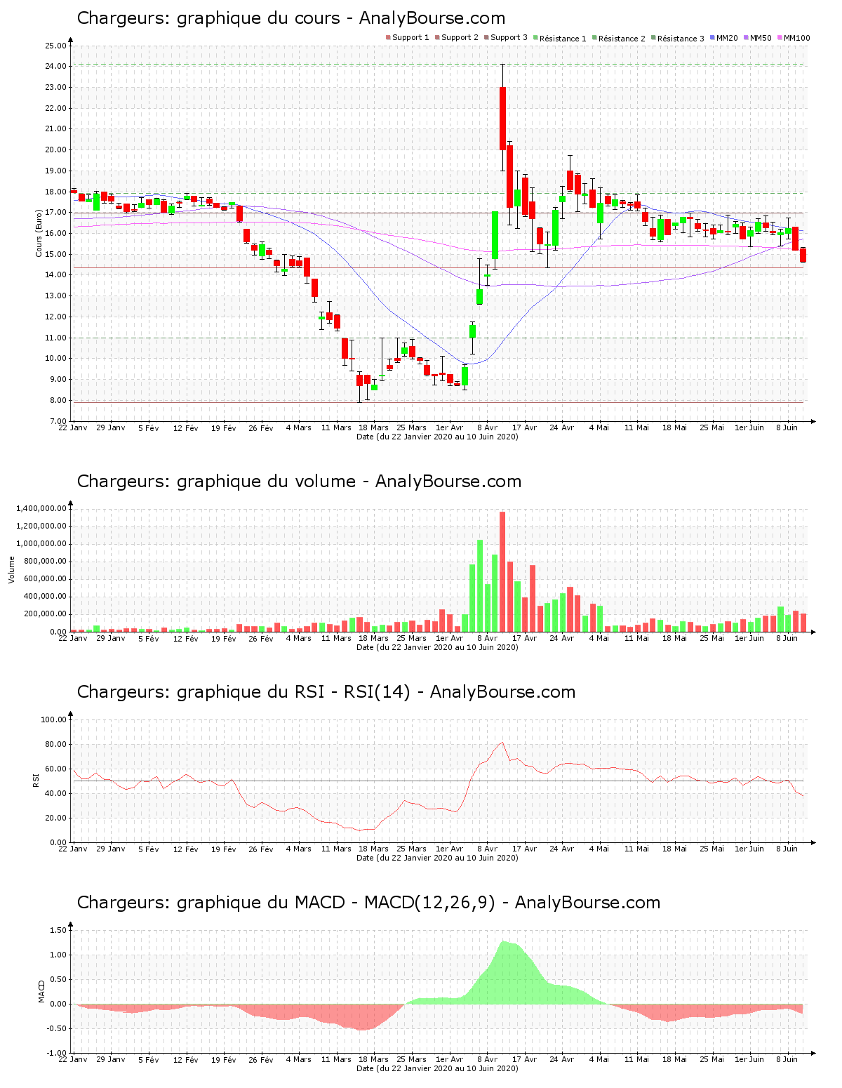Select the MM100 legend label
Screen dimensions: 842x1088
tap(796, 38)
